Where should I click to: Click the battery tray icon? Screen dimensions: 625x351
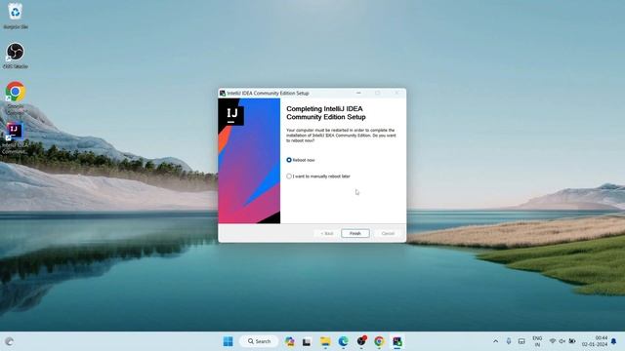[572, 341]
